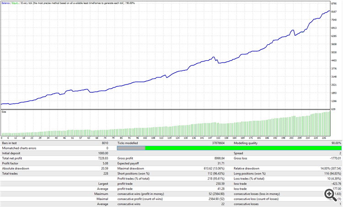This screenshot has height=207, width=343.
Task: Select the 'Short positions (won %)' label
Action: (134, 174)
